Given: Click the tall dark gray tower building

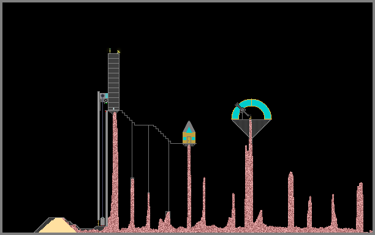Looking at the screenshot, I should coord(113,81).
